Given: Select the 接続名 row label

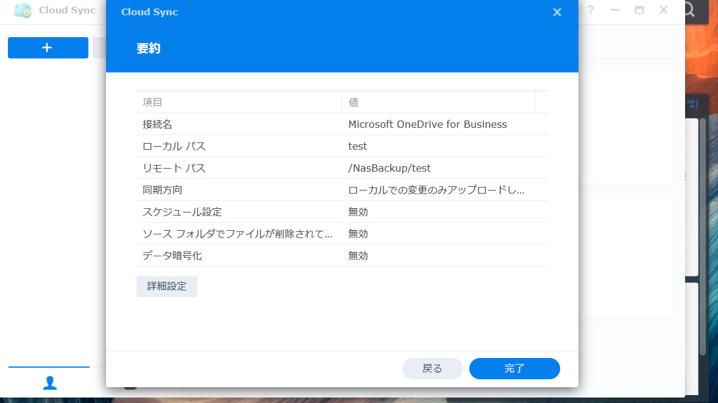Looking at the screenshot, I should tap(157, 124).
